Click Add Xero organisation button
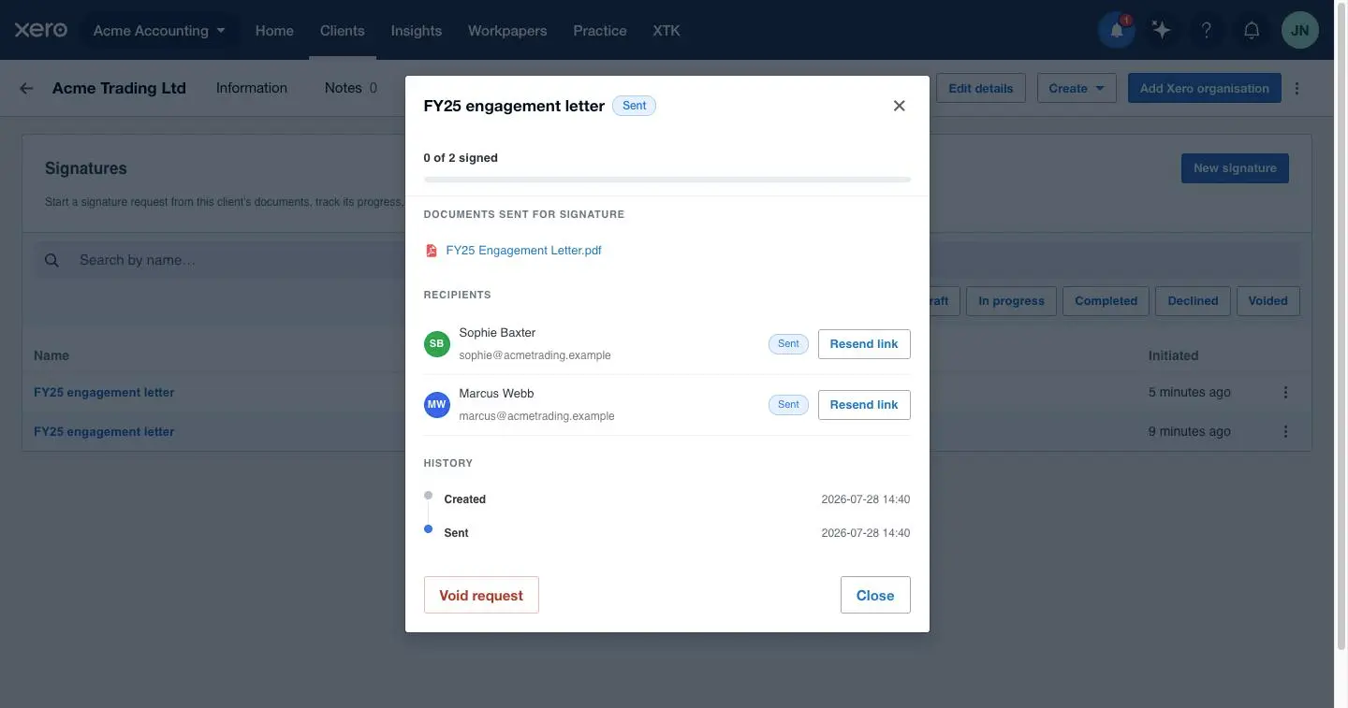This screenshot has width=1348, height=708. tap(1205, 88)
